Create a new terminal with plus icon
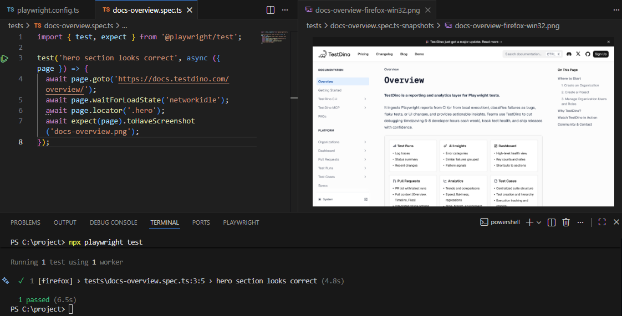Viewport: 622px width, 316px height. (x=529, y=222)
